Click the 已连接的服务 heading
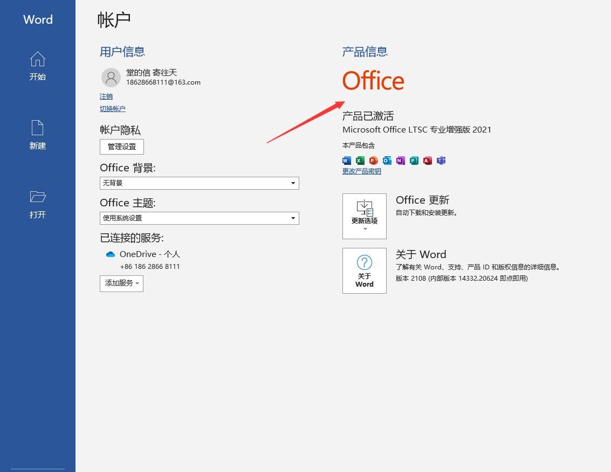The image size is (611, 472). coord(132,238)
